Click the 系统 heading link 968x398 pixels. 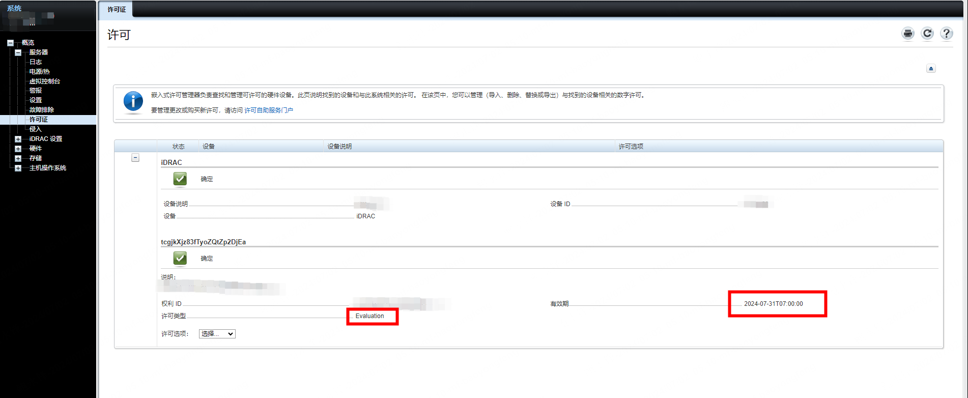pyautogui.click(x=14, y=8)
